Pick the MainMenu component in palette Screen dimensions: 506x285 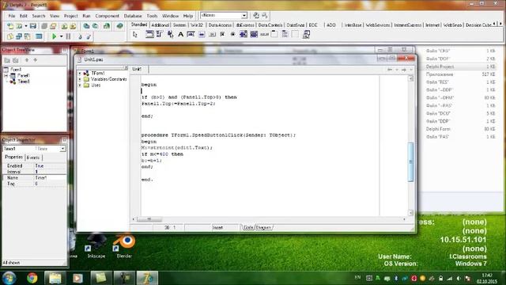pyautogui.click(x=160, y=34)
